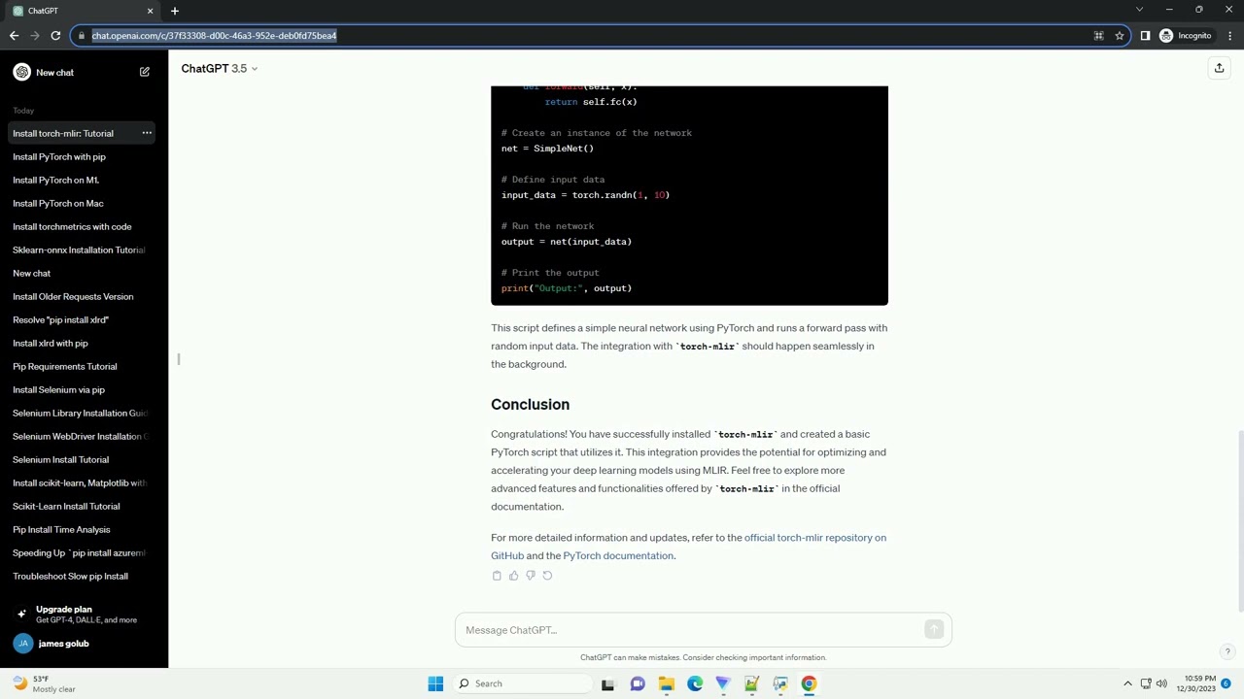This screenshot has width=1244, height=699.
Task: Collapse the sidebar with the handle
Action: pos(179,359)
